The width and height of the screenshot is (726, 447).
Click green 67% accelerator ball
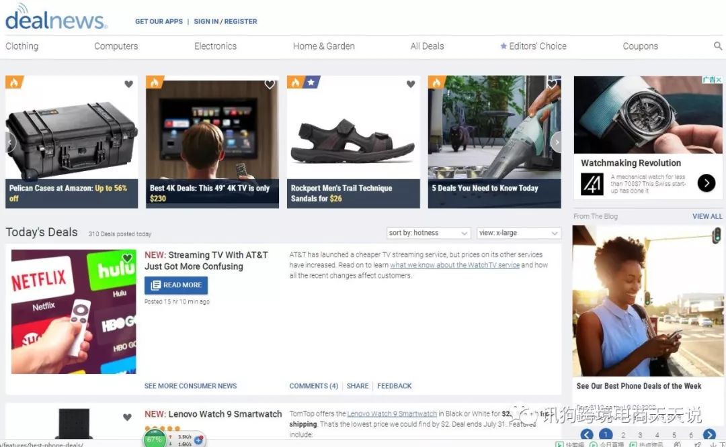[155, 439]
